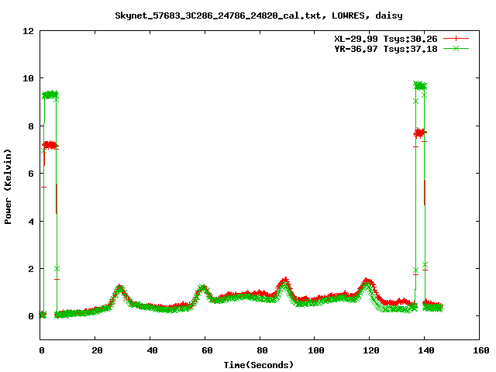Click the x-axis tick label 120
The width and height of the screenshot is (496, 372).
coord(371,350)
